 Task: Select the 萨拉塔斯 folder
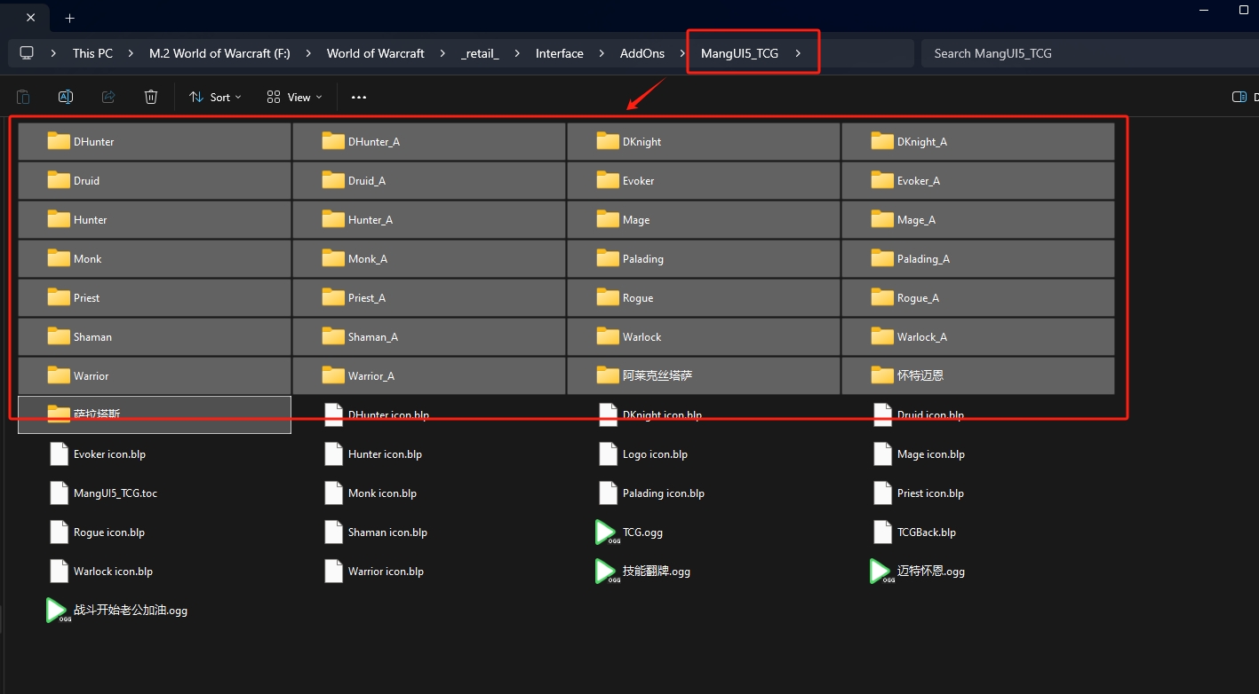pos(155,414)
